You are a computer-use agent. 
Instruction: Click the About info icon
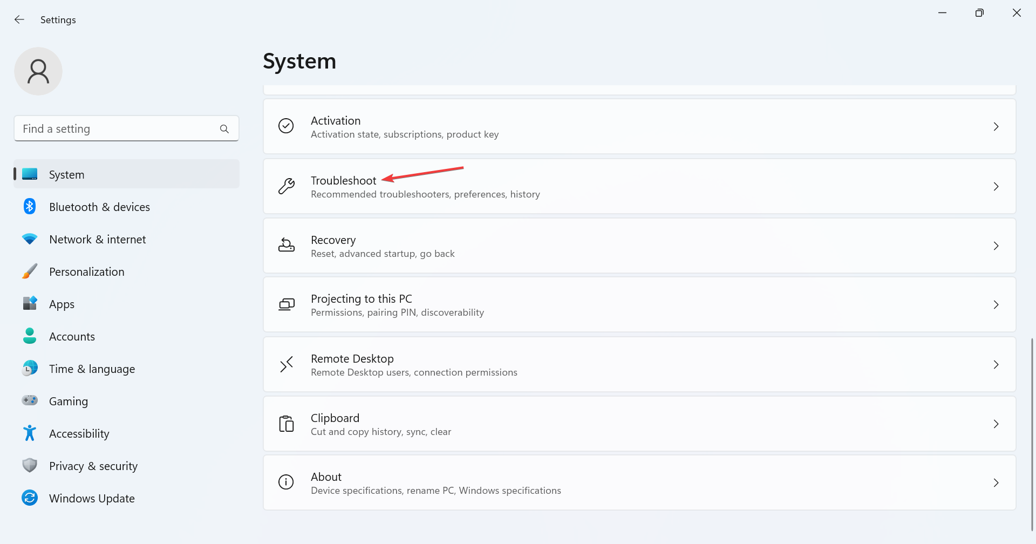286,482
